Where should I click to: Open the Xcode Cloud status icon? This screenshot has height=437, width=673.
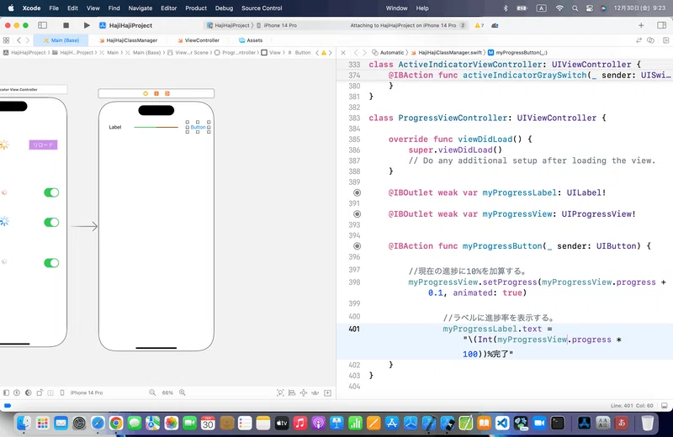(495, 25)
